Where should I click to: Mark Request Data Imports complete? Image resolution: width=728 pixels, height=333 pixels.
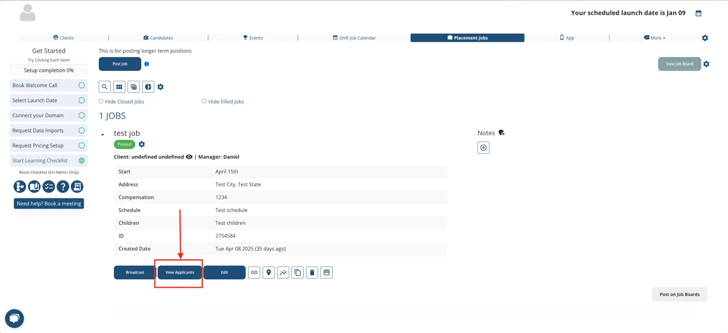coord(81,130)
